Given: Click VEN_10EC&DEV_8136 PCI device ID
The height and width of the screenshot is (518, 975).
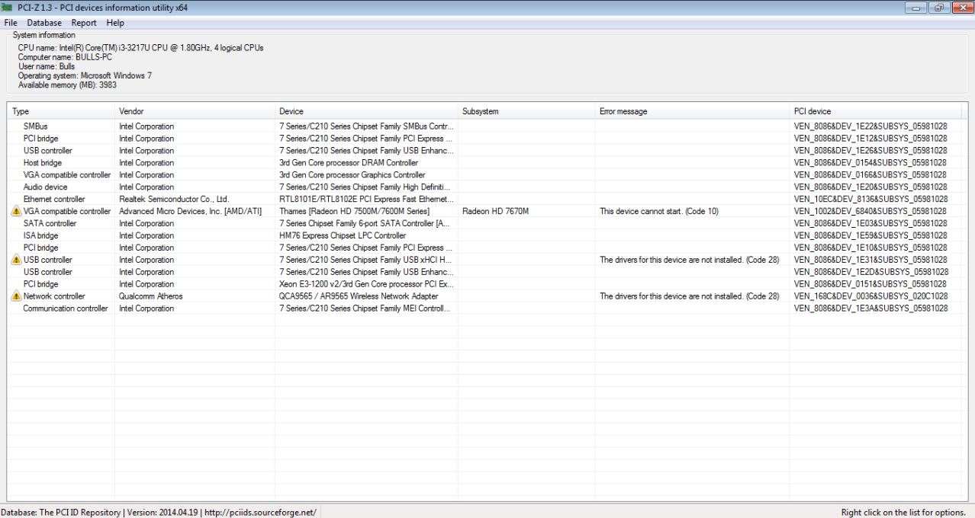Looking at the screenshot, I should (870, 200).
